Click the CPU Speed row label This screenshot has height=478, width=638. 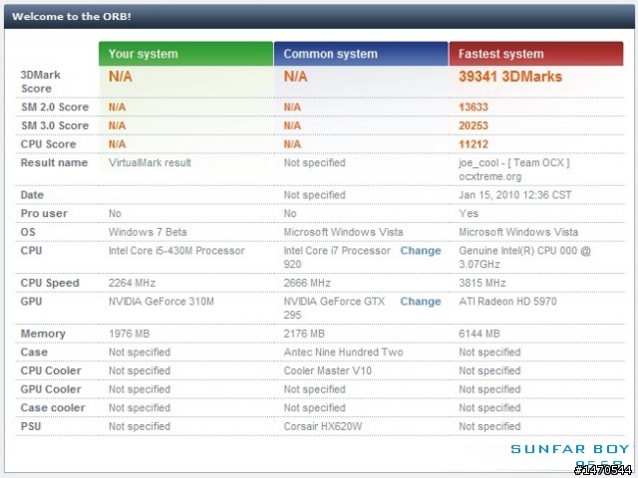(50, 283)
